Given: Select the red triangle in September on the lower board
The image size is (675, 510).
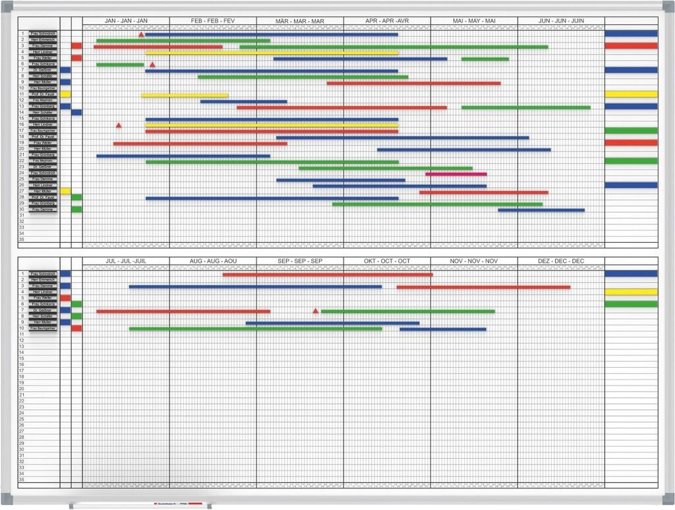Looking at the screenshot, I should 315,311.
